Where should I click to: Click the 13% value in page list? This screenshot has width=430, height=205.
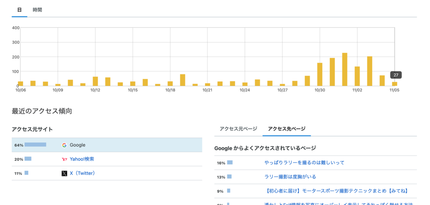click(x=221, y=177)
